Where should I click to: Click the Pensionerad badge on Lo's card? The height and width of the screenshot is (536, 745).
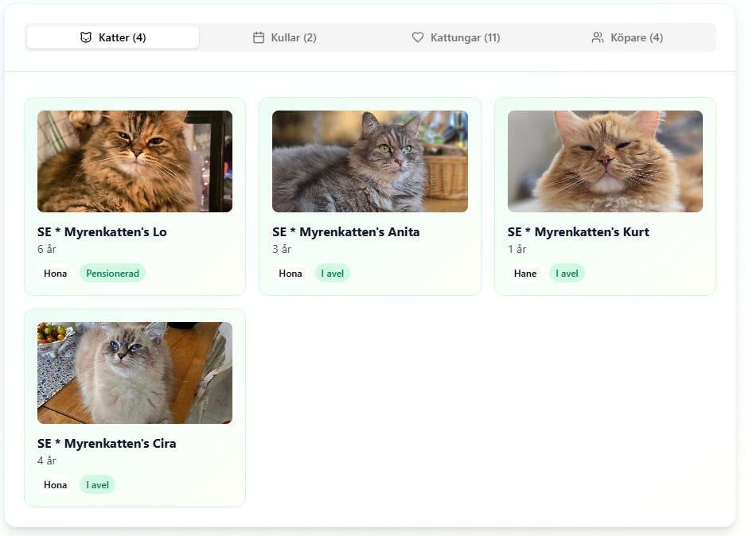click(112, 274)
